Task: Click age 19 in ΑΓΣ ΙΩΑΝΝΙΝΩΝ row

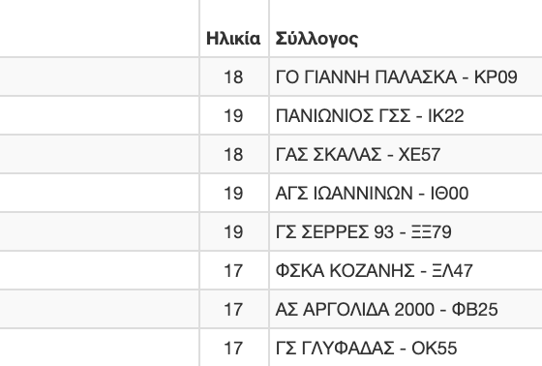Action: [x=233, y=193]
